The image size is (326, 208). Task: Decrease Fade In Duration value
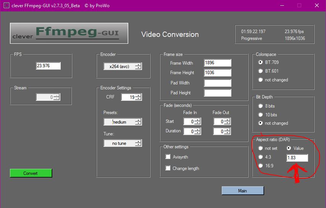coord(197,133)
